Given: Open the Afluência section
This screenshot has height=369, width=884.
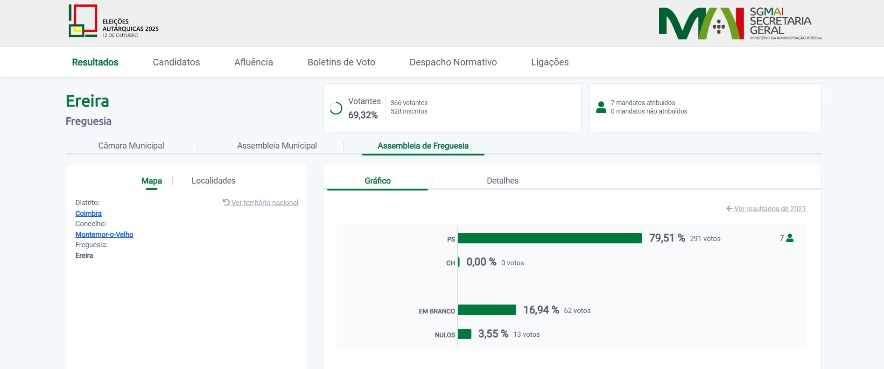Looking at the screenshot, I should tap(253, 62).
